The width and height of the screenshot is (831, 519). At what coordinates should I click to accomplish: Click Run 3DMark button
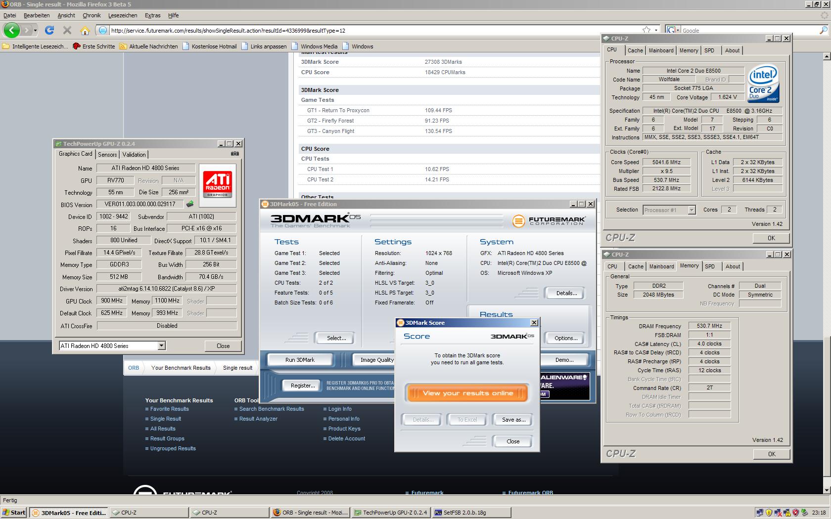click(x=300, y=360)
